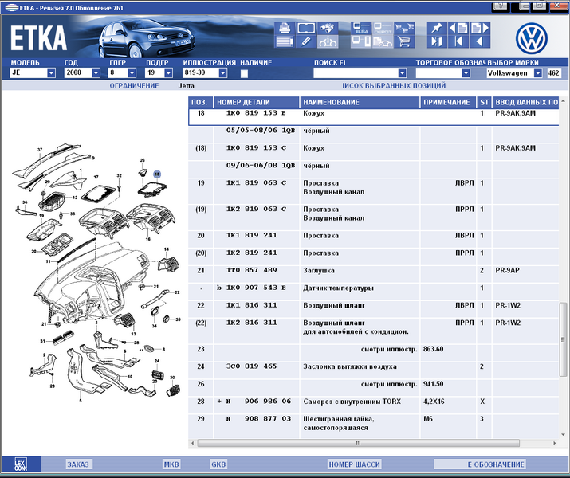Click the ОГРАНИЧЕНИЕ label
Screen dimensions: 570x478
point(134,86)
